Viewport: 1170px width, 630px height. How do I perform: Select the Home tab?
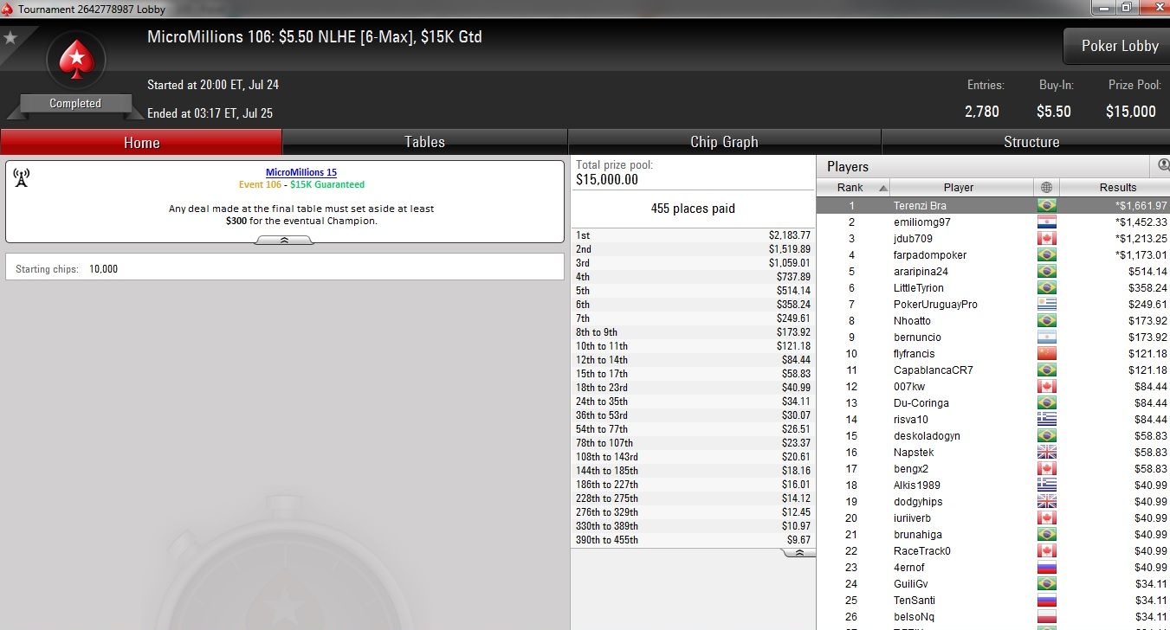[x=141, y=142]
